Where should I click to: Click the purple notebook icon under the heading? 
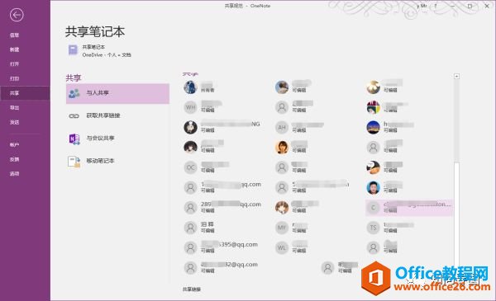(x=73, y=50)
